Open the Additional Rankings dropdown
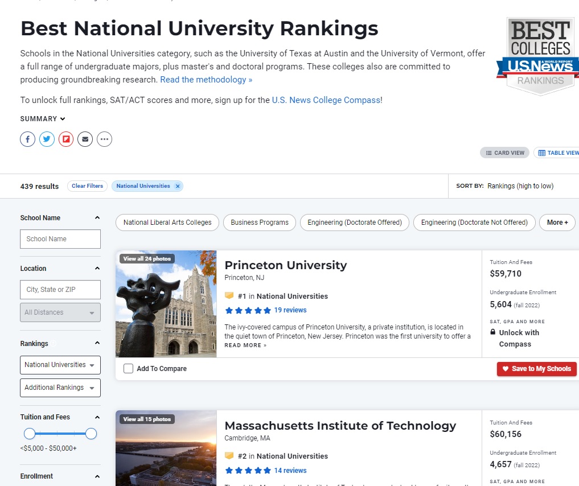579x486 pixels. point(60,388)
